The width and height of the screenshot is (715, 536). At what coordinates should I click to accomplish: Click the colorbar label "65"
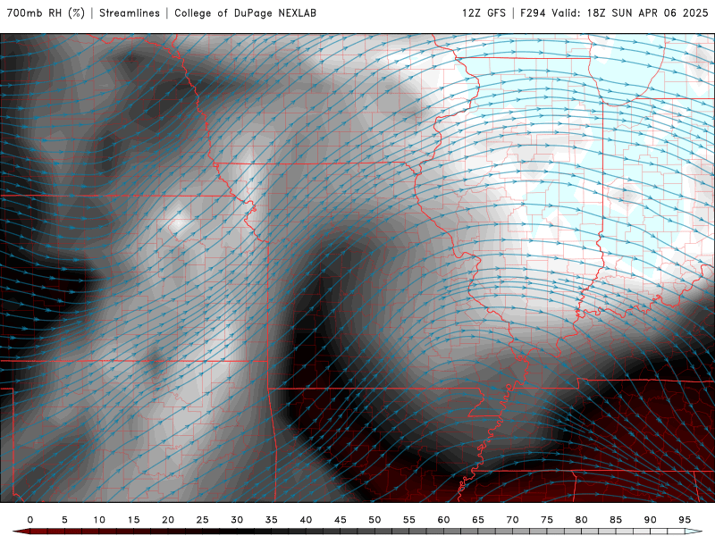(x=478, y=520)
